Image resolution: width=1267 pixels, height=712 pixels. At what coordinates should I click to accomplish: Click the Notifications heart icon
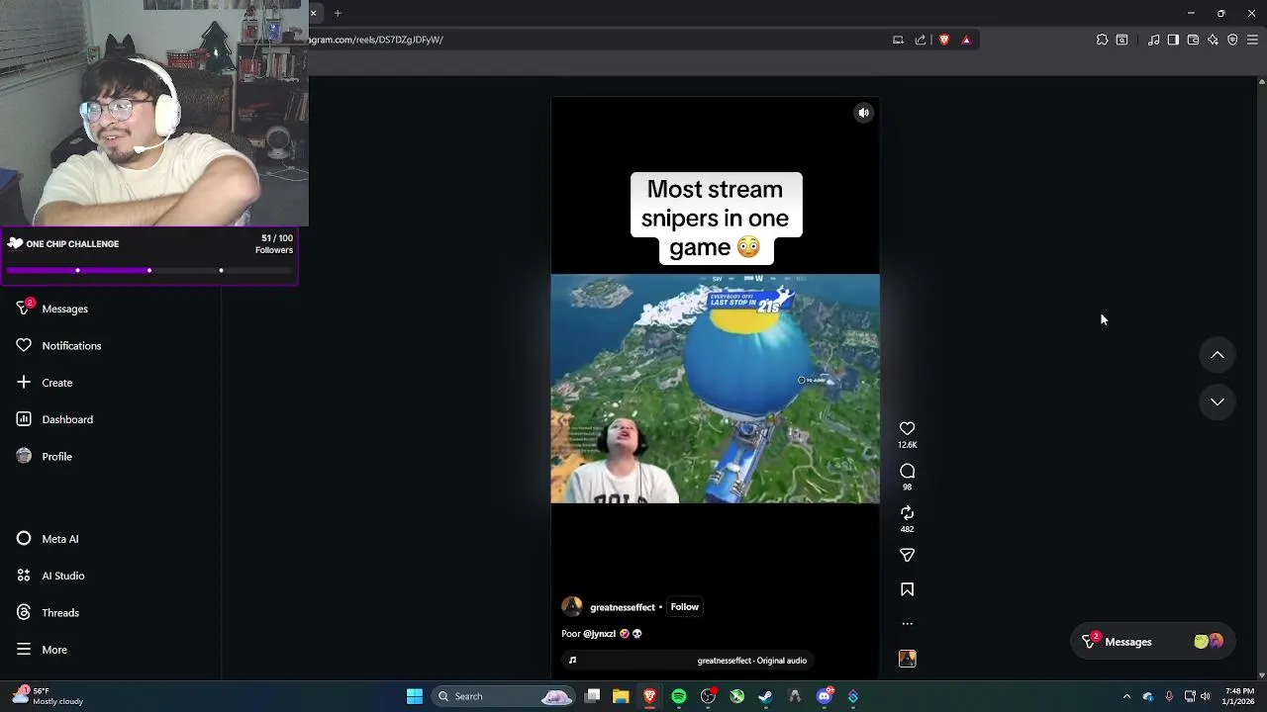pos(24,345)
